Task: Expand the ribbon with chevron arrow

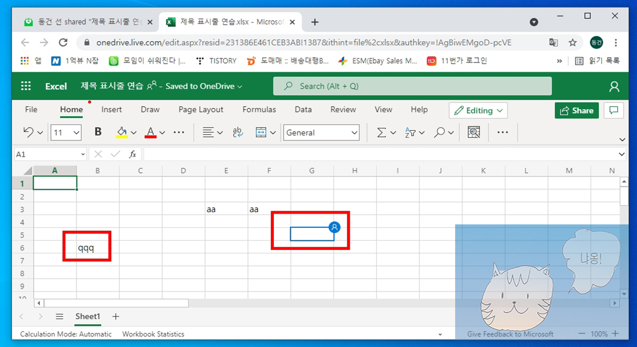Action: [x=622, y=139]
